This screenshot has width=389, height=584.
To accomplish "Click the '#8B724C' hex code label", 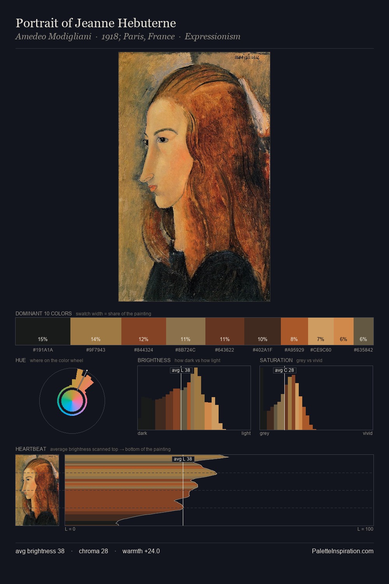I will click(x=186, y=350).
